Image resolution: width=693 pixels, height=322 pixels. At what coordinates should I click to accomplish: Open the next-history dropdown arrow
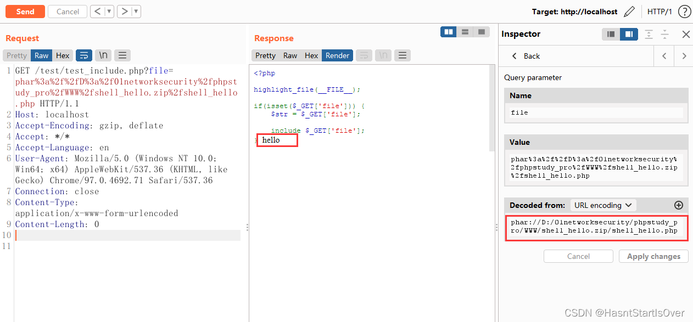click(136, 12)
